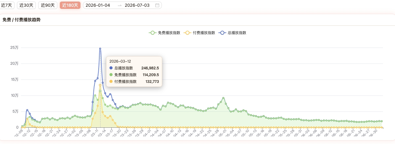Screen dimensions: 395x144
Task: Click the 免费 / 付费播放趋势 panel title
Action: (21, 20)
